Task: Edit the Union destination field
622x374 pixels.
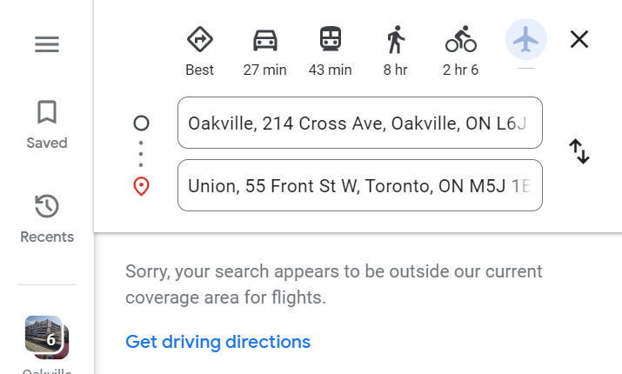Action: pyautogui.click(x=359, y=185)
